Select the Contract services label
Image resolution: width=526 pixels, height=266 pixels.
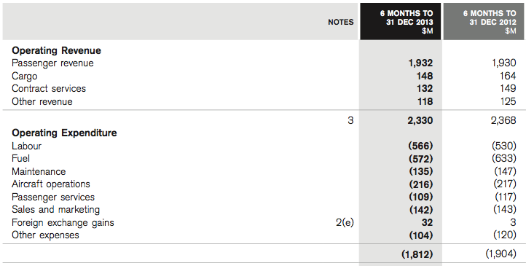49,89
